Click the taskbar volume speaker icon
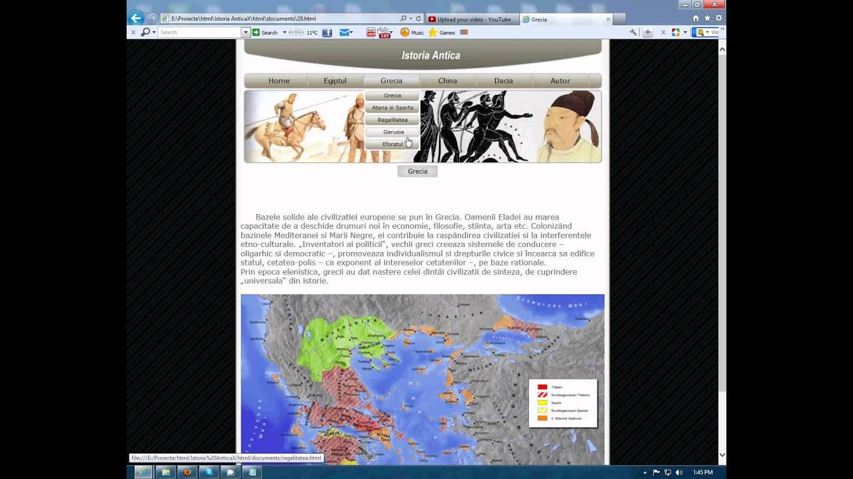This screenshot has width=853, height=479. point(679,472)
